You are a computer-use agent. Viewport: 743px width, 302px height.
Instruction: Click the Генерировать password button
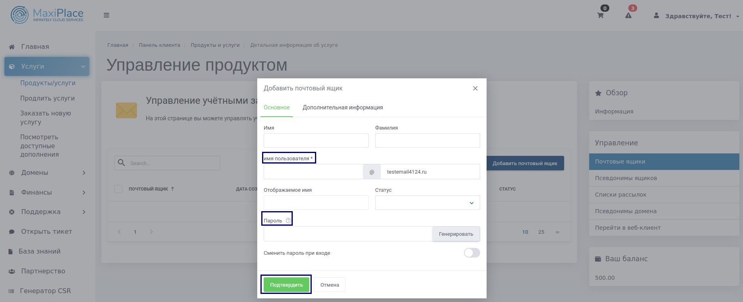456,234
